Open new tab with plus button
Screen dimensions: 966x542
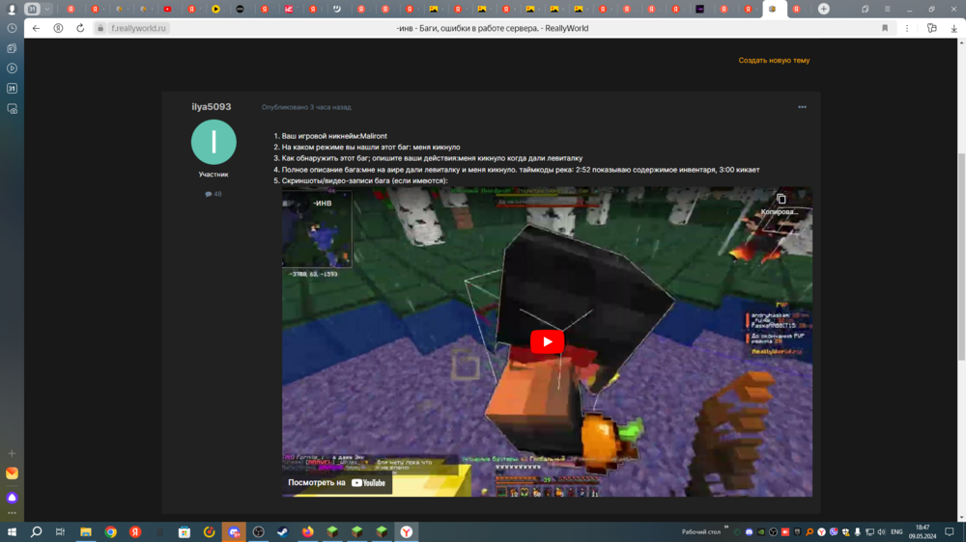pyautogui.click(x=824, y=9)
